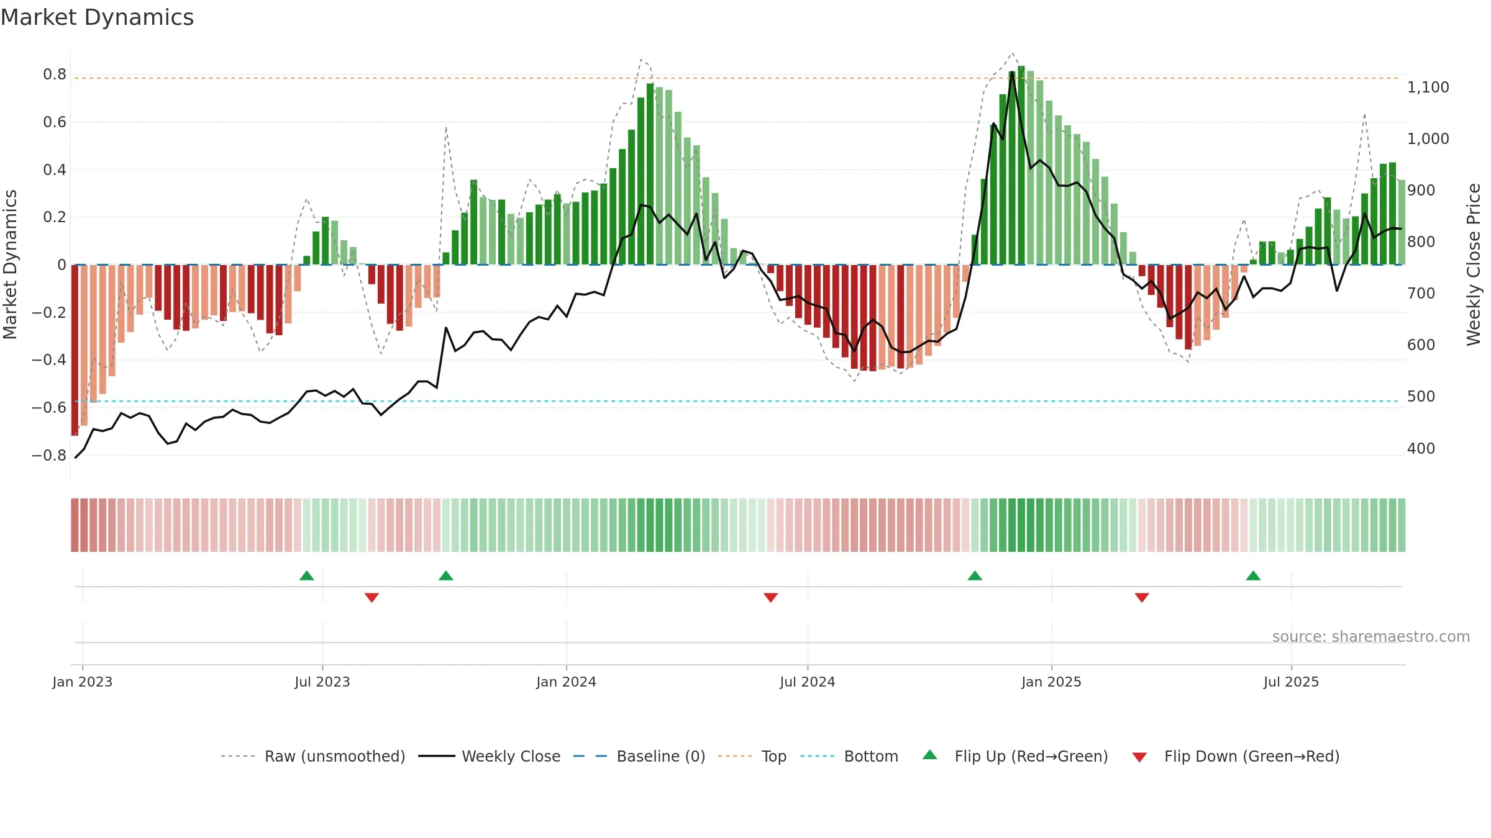
Task: Select the green flip-up marker between Jul 2023 and Jan 2024
Action: (x=446, y=575)
